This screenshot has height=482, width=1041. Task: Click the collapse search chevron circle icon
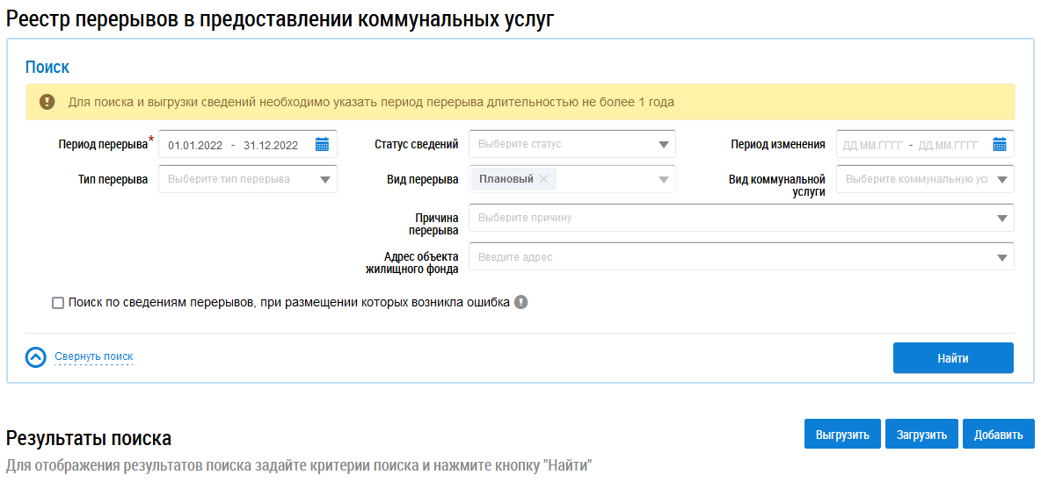tap(35, 357)
